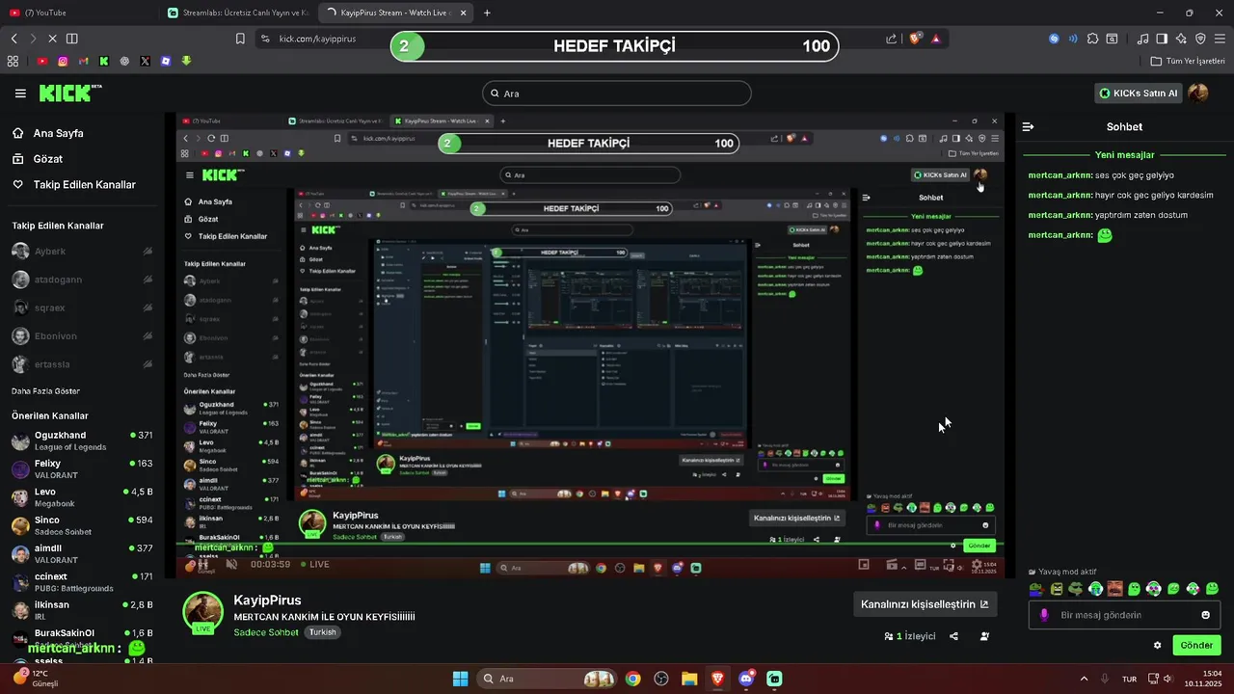The image size is (1234, 694).
Task: Focus the Bir mesaj gönderin field
Action: [1123, 615]
